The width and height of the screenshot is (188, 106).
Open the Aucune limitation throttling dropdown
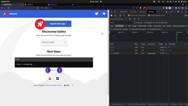(118, 19)
